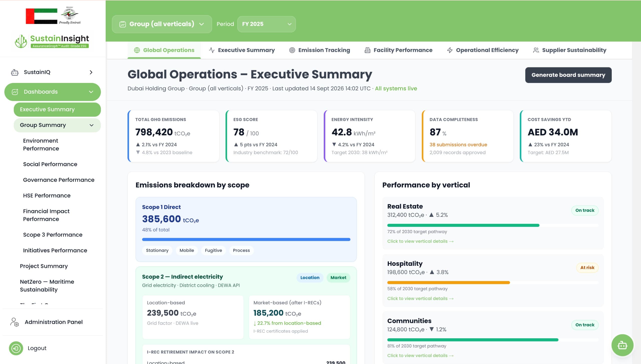Click Generate board summary button
Image resolution: width=641 pixels, height=364 pixels.
tap(568, 75)
